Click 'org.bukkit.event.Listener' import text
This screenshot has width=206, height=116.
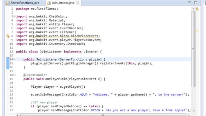(x=51, y=32)
